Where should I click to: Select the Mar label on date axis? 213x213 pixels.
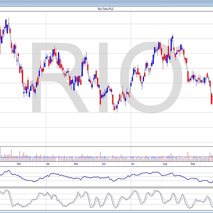tap(19, 164)
